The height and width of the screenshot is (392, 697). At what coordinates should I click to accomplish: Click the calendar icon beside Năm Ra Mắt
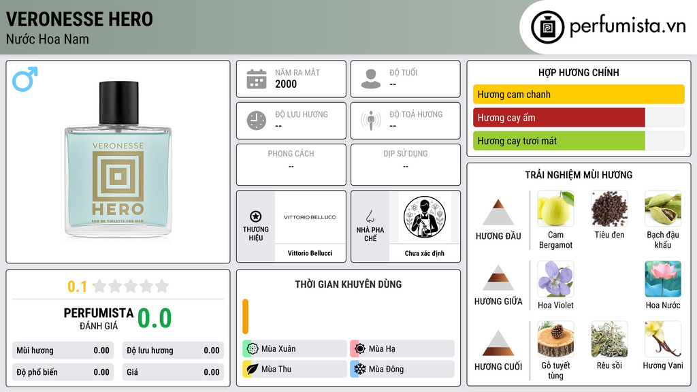tap(257, 79)
